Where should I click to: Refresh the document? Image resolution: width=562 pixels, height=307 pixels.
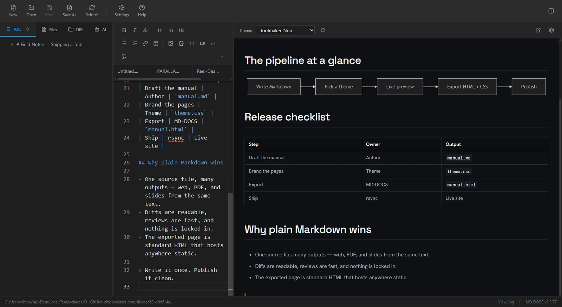pyautogui.click(x=92, y=11)
